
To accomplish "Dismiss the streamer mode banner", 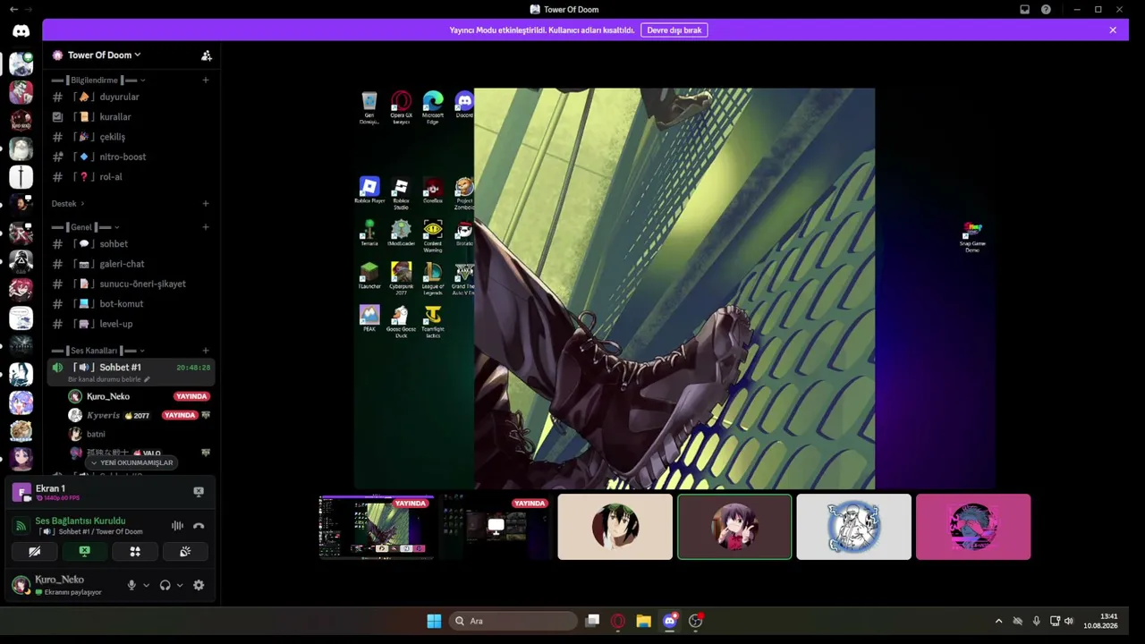I will point(1113,30).
